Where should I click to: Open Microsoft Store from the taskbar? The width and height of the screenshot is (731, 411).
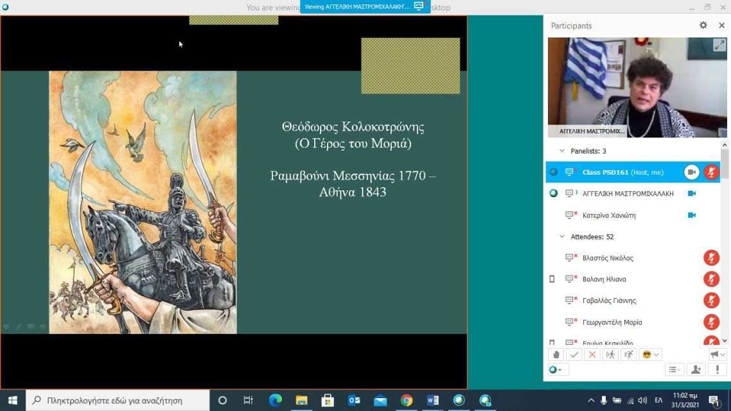coord(327,400)
